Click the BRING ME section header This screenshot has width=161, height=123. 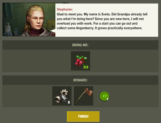80,45
